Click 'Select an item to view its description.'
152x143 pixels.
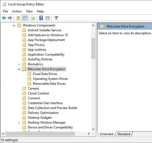(x=125, y=33)
